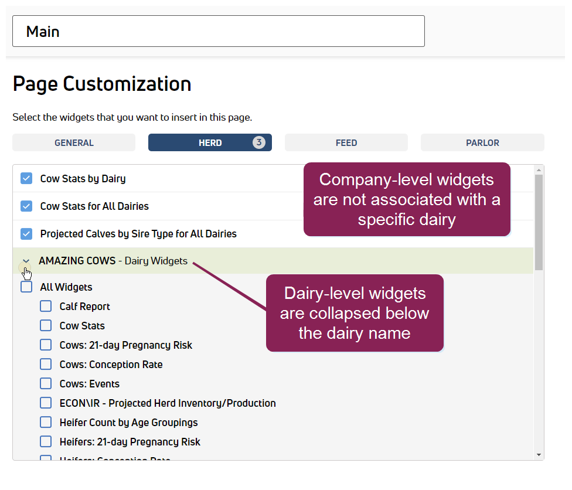Viewport: 572px width, 490px height.
Task: Uncheck Cow Stats for All Dairies
Action: [x=26, y=206]
